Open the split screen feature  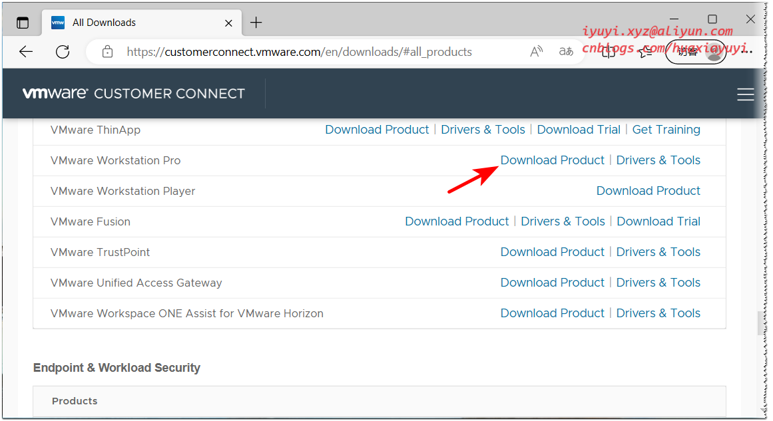click(x=608, y=51)
